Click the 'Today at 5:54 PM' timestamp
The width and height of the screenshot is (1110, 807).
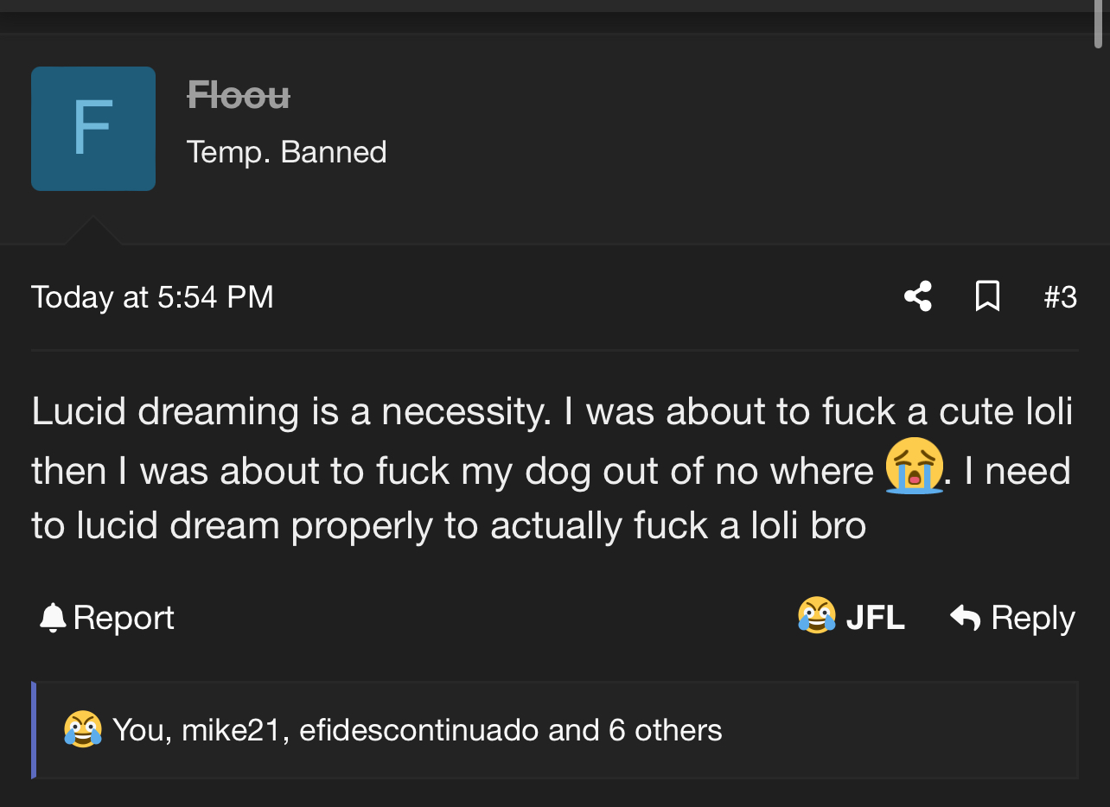[x=152, y=296]
